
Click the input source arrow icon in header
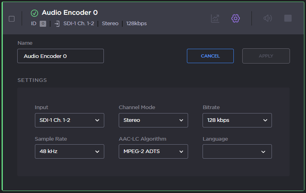click(x=57, y=24)
